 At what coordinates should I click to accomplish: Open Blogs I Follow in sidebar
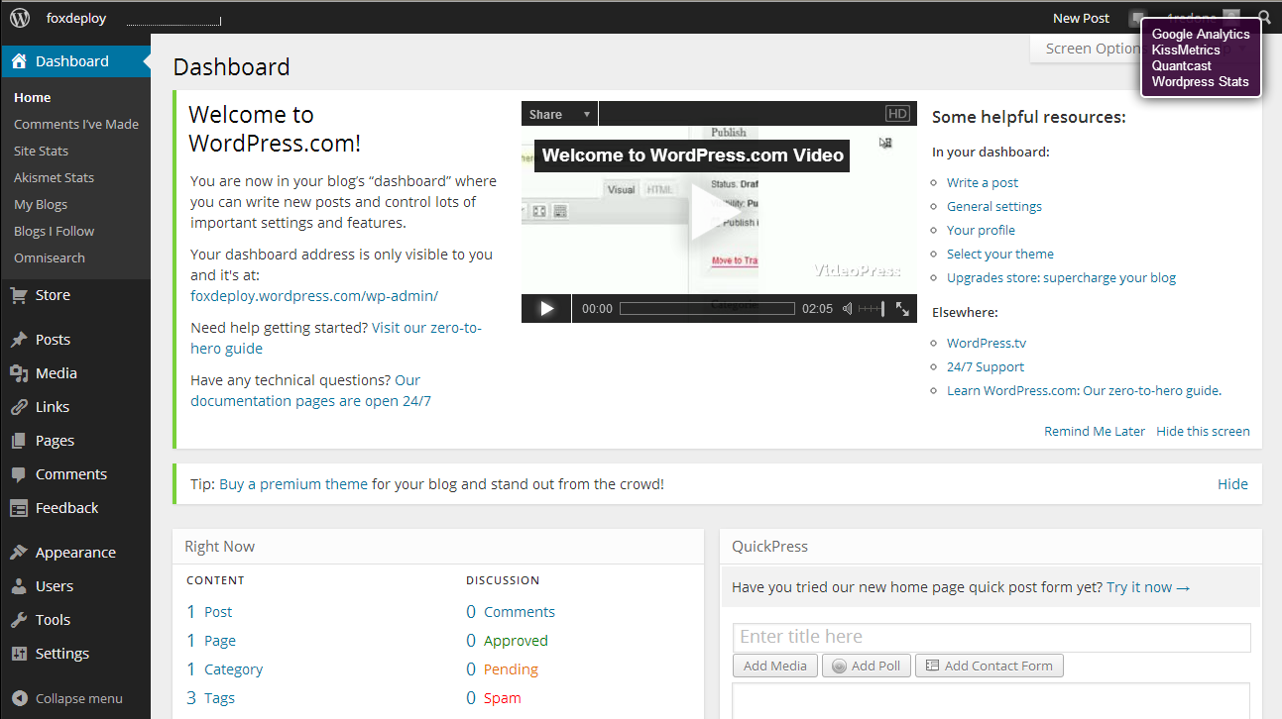click(54, 231)
